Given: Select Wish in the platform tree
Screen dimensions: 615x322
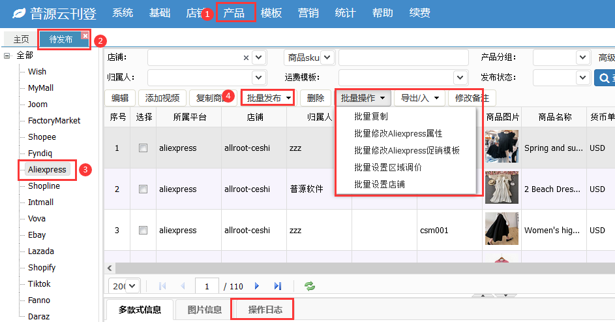Looking at the screenshot, I should pyautogui.click(x=37, y=71).
